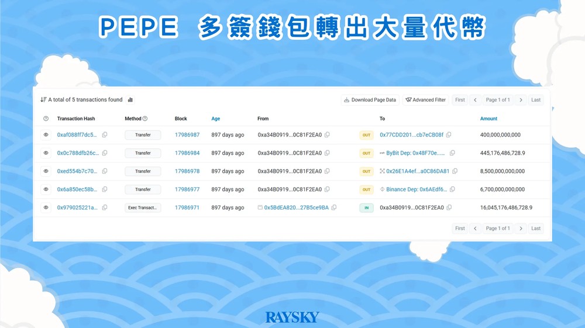
Task: Click amount 16,045,176,486,728.9
Action: point(506,207)
